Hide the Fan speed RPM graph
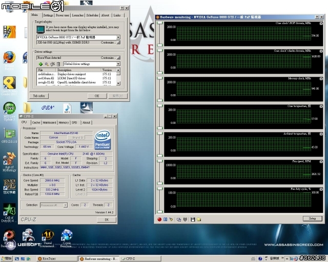This screenshot has width=328, height=262. (x=321, y=162)
